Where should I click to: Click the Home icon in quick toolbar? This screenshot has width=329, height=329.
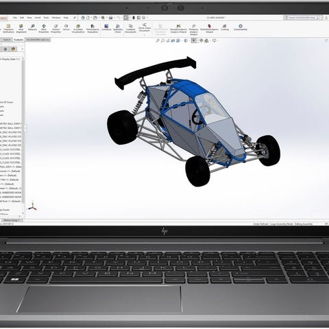[83, 18]
